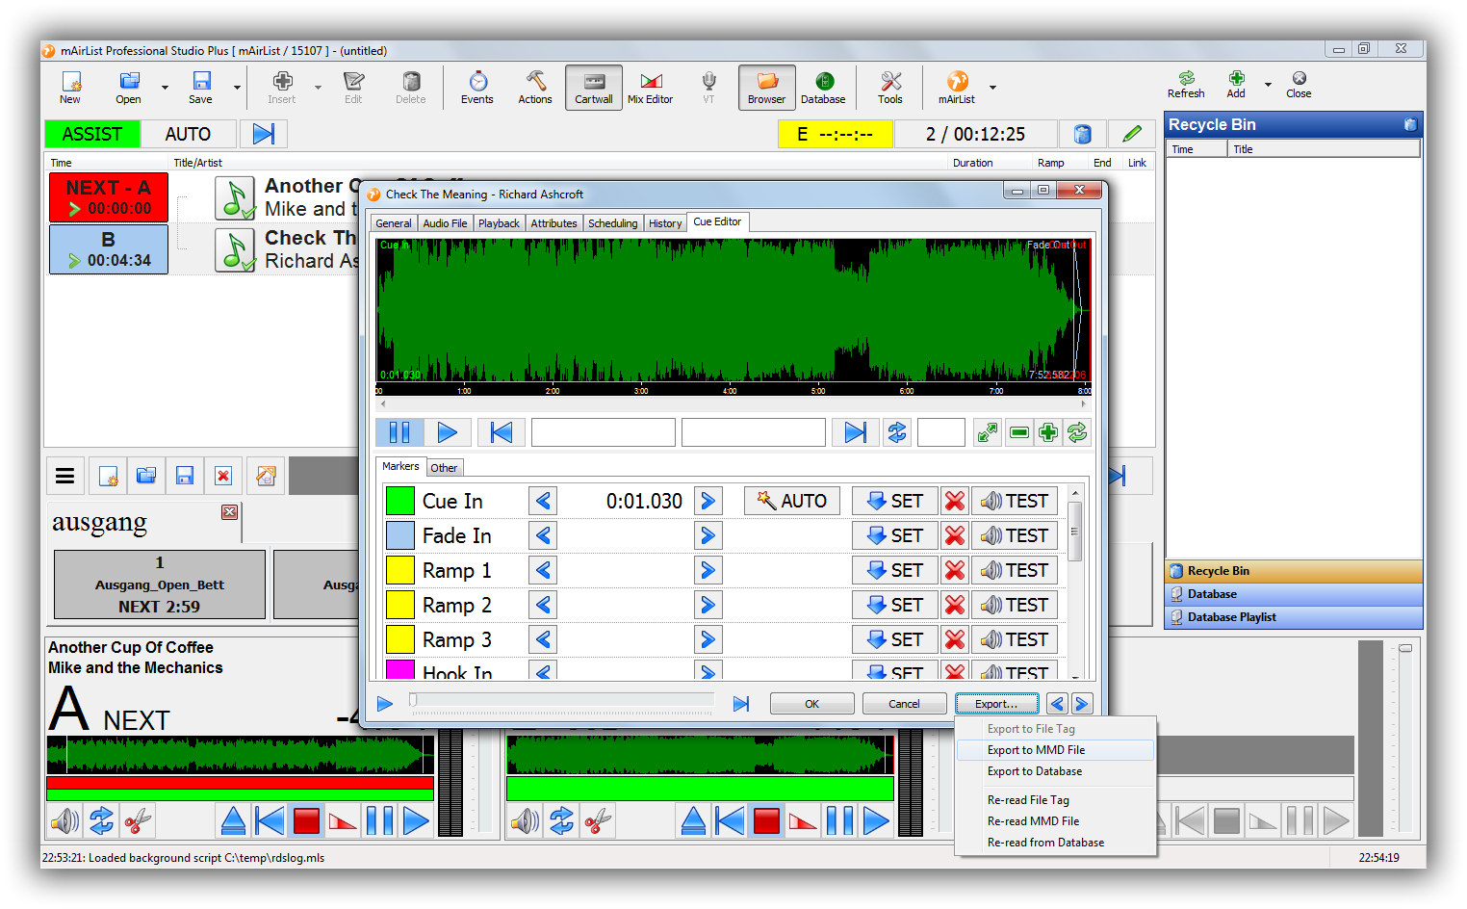Click the waveform zoom-in plus icon
Viewport: 1467px width, 909px height.
(1048, 432)
